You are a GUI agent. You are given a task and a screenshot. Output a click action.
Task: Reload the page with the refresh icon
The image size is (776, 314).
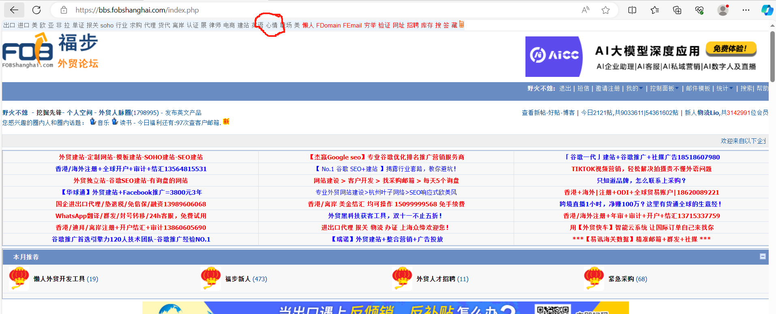(36, 10)
